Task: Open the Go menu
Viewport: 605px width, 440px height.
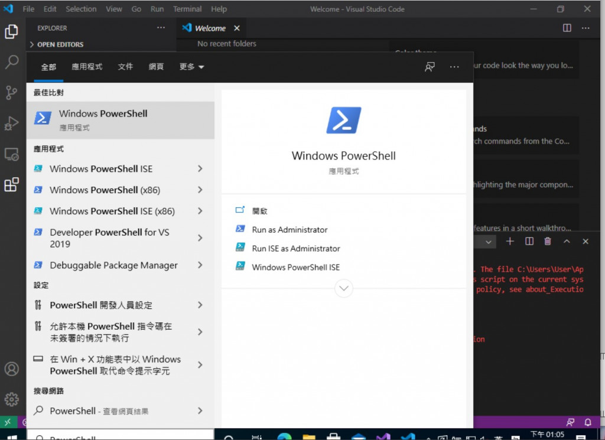Action: 136,9
